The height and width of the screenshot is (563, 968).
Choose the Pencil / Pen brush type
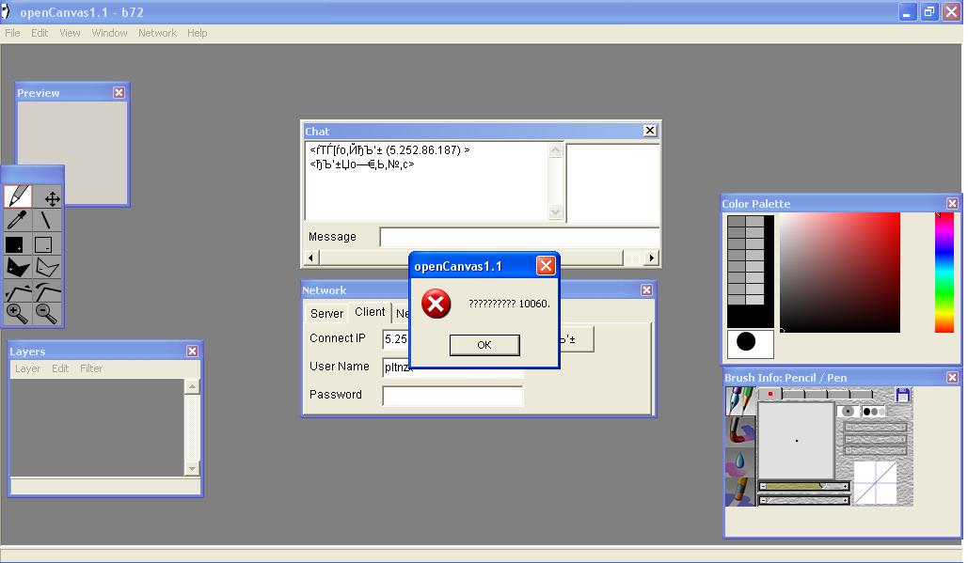pyautogui.click(x=739, y=400)
